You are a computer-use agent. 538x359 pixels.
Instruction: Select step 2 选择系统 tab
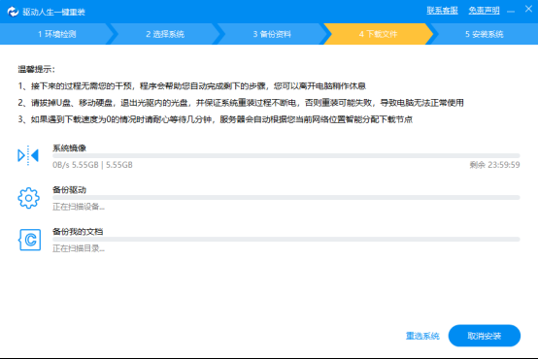pos(165,34)
